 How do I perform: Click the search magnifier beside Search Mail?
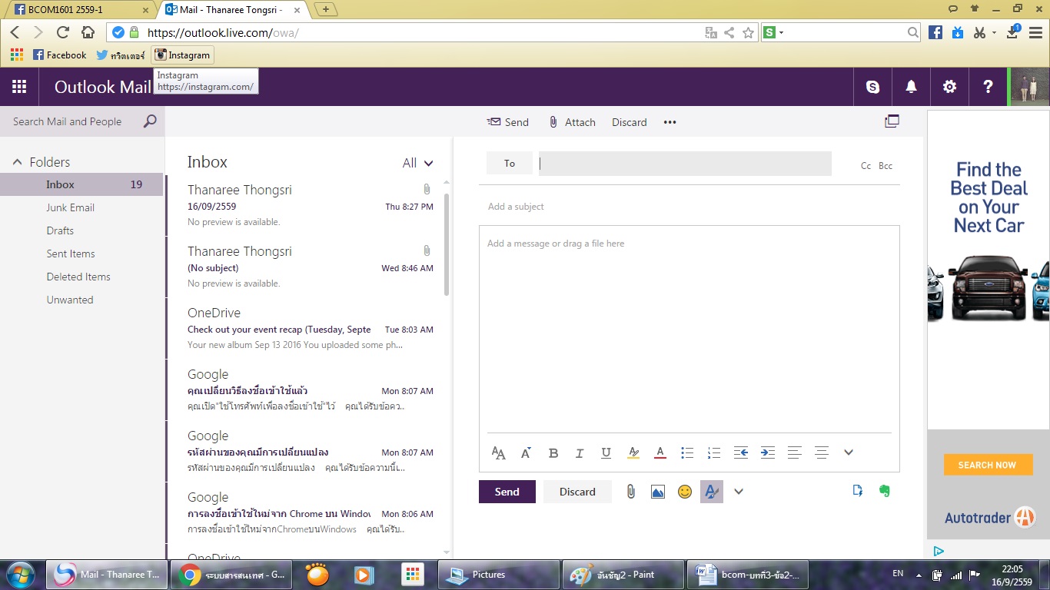tap(150, 121)
